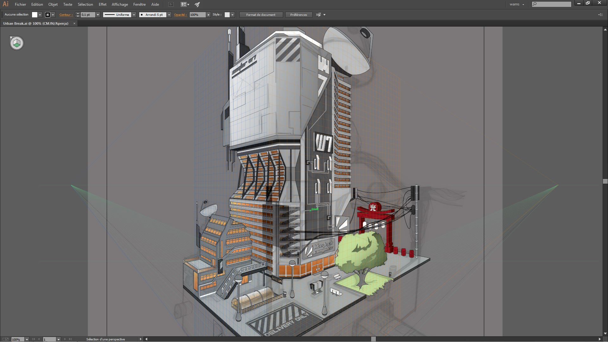
Task: Expand the zoom level dropdown in status bar
Action: coord(27,339)
